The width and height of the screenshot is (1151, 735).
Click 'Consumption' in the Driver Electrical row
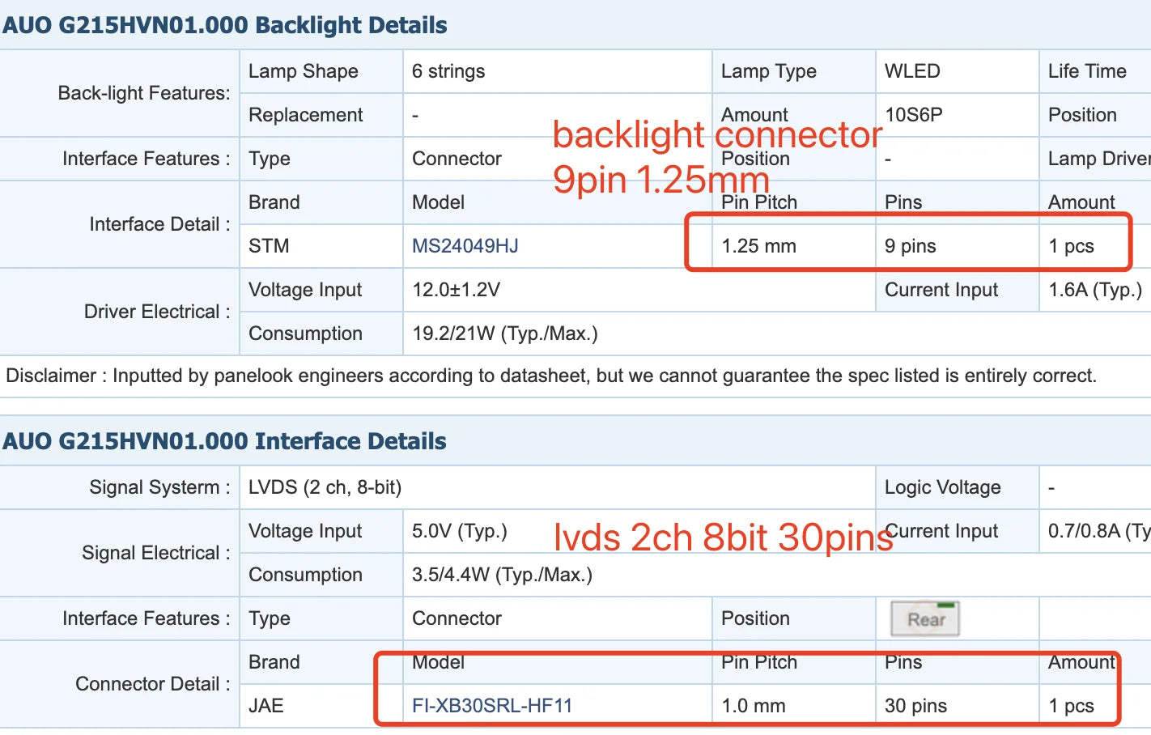[x=305, y=334]
